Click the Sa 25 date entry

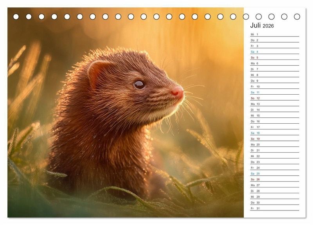tap(274, 173)
